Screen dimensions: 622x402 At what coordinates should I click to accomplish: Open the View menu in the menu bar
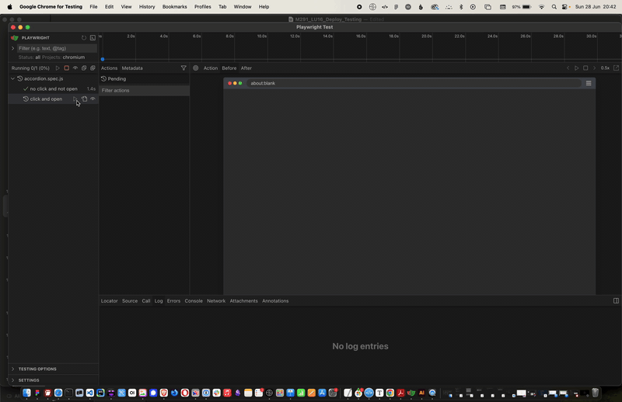pyautogui.click(x=126, y=7)
